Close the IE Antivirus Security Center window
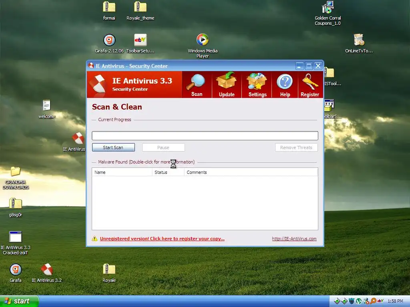This screenshot has height=307, width=410. pyautogui.click(x=318, y=66)
